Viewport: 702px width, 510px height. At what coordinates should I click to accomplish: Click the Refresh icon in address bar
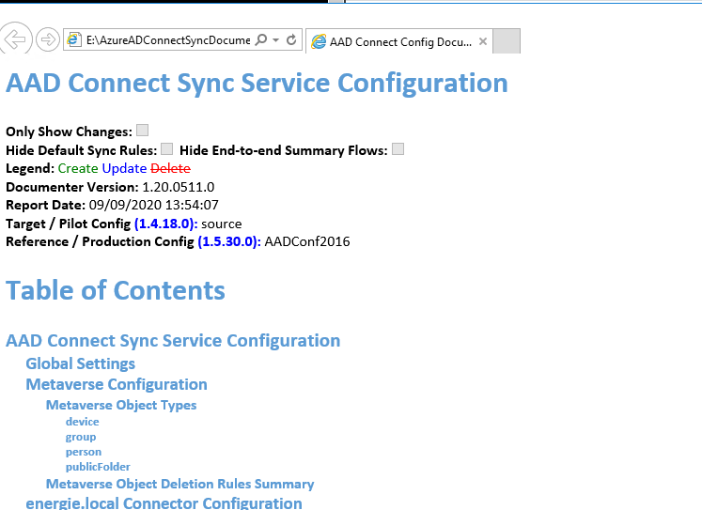click(291, 40)
